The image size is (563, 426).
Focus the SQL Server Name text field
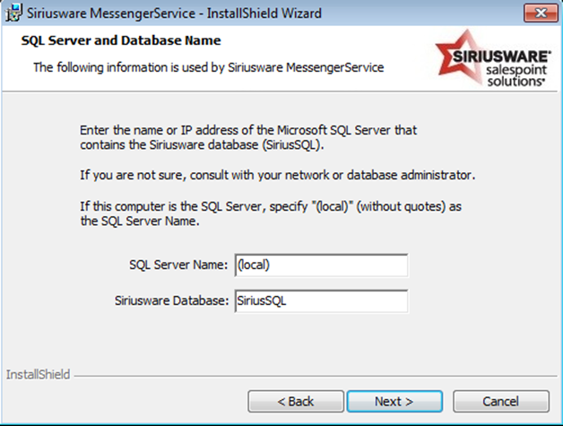320,266
